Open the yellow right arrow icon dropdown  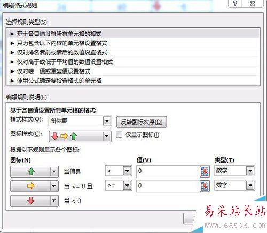click(x=34, y=186)
